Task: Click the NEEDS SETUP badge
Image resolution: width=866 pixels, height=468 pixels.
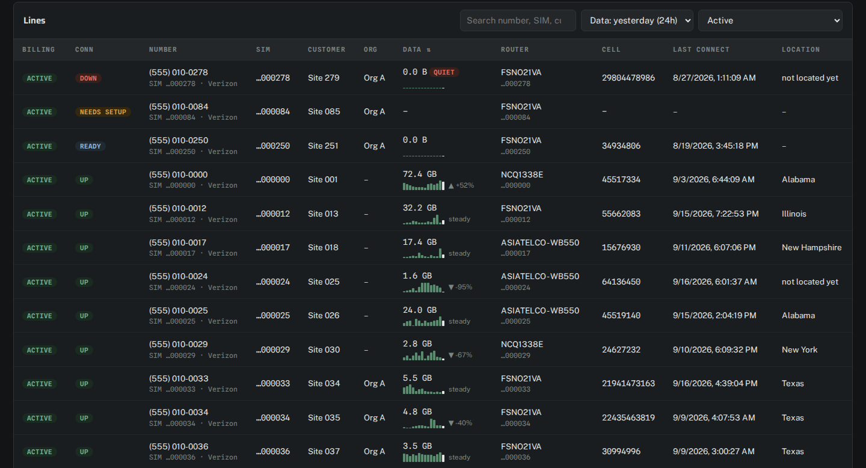Action: 103,112
